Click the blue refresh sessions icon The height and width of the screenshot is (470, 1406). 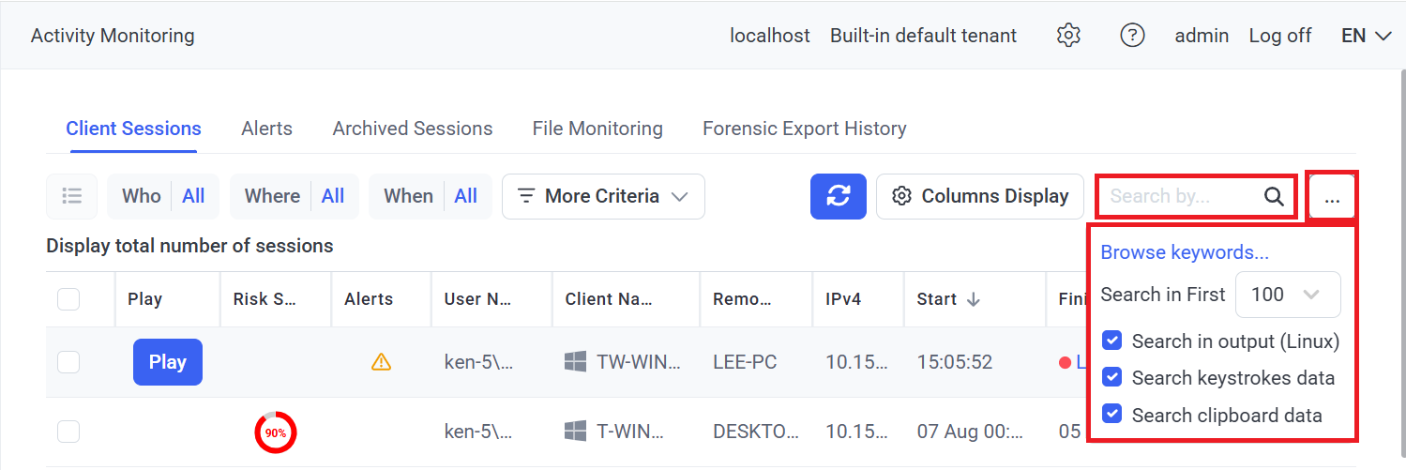[838, 196]
